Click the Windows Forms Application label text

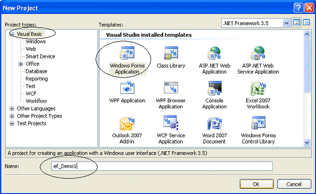(x=127, y=69)
